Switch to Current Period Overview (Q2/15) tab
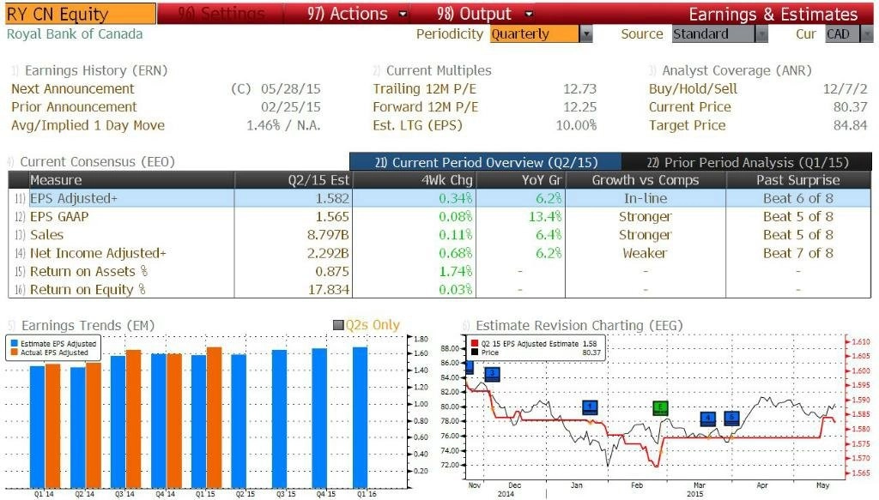Screen dimensions: 879x500 point(486,162)
